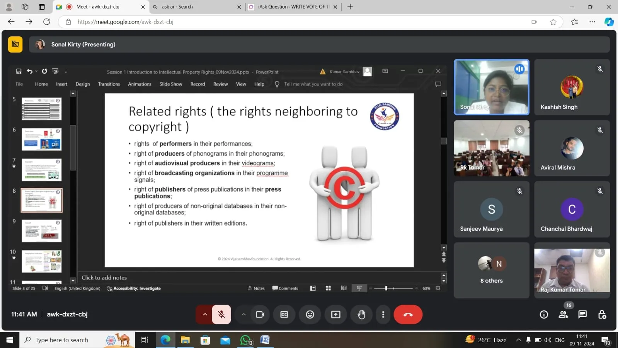Open the emoji reactions button
618x348 pixels.
pyautogui.click(x=310, y=314)
